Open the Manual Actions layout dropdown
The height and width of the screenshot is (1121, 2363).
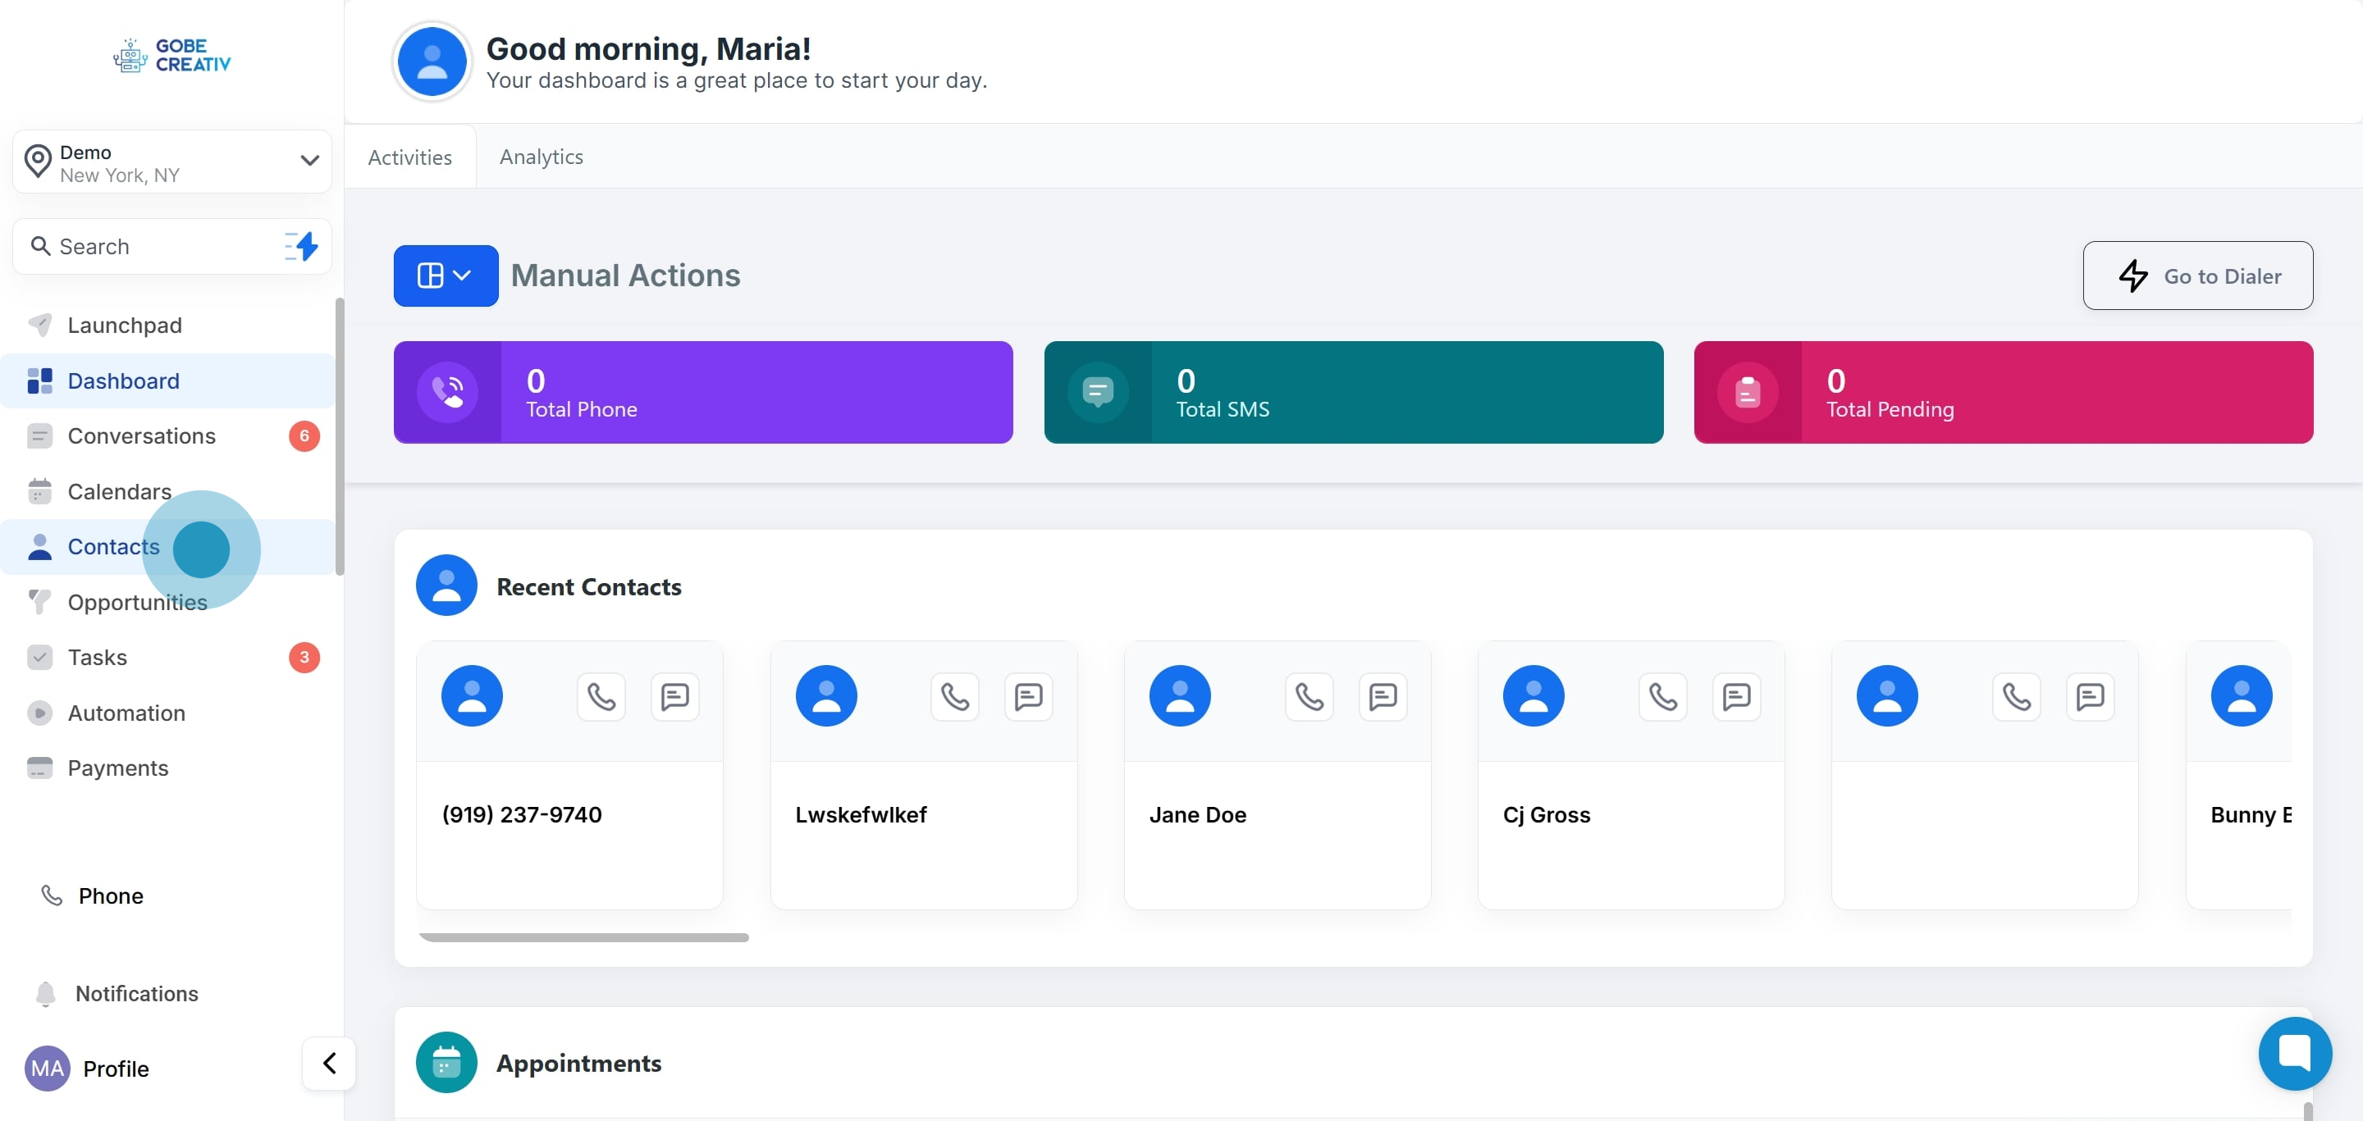[x=446, y=275]
